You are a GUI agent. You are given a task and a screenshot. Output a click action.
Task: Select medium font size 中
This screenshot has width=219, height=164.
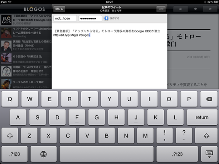(195, 9)
